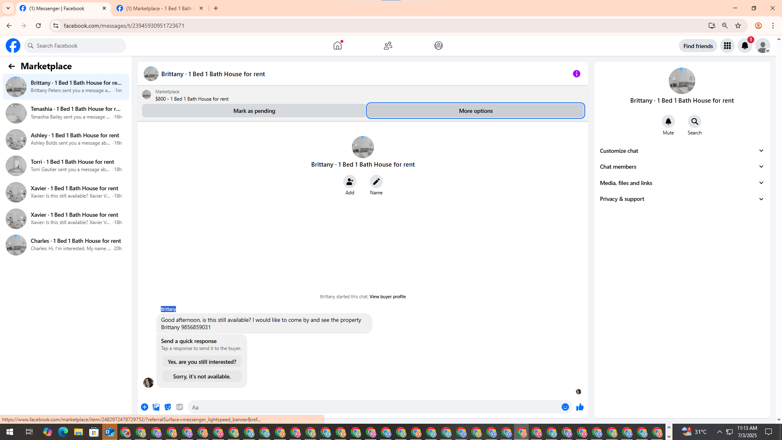Click the GIF picker icon

pos(180,407)
